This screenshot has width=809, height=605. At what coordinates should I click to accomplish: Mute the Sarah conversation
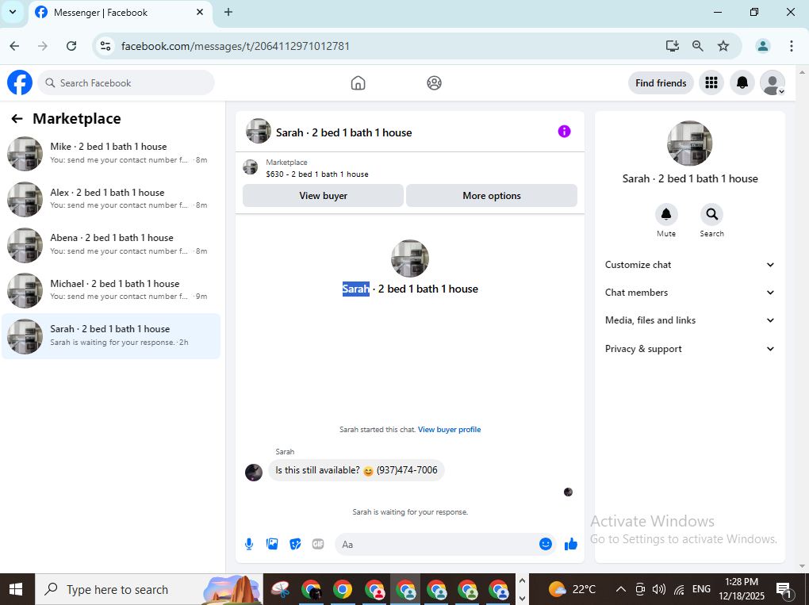666,215
